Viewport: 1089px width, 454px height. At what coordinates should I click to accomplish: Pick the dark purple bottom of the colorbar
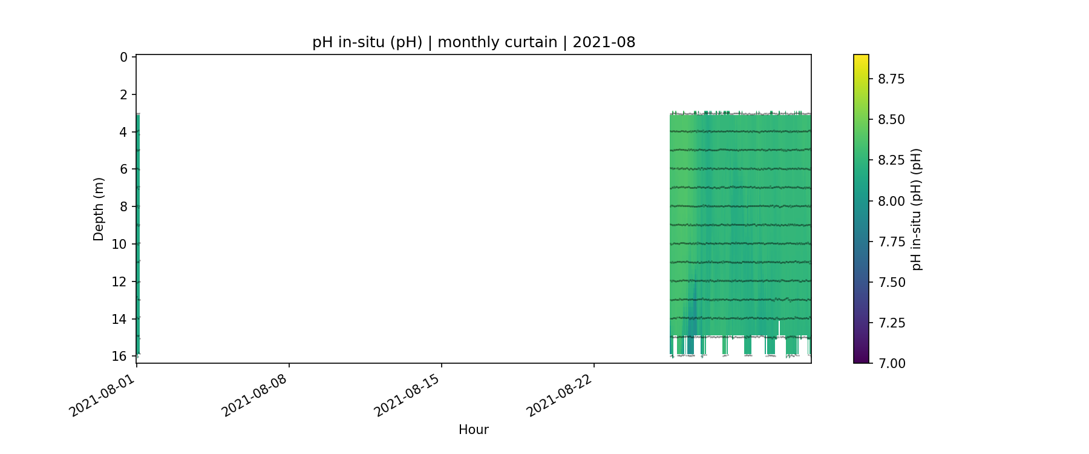[861, 360]
